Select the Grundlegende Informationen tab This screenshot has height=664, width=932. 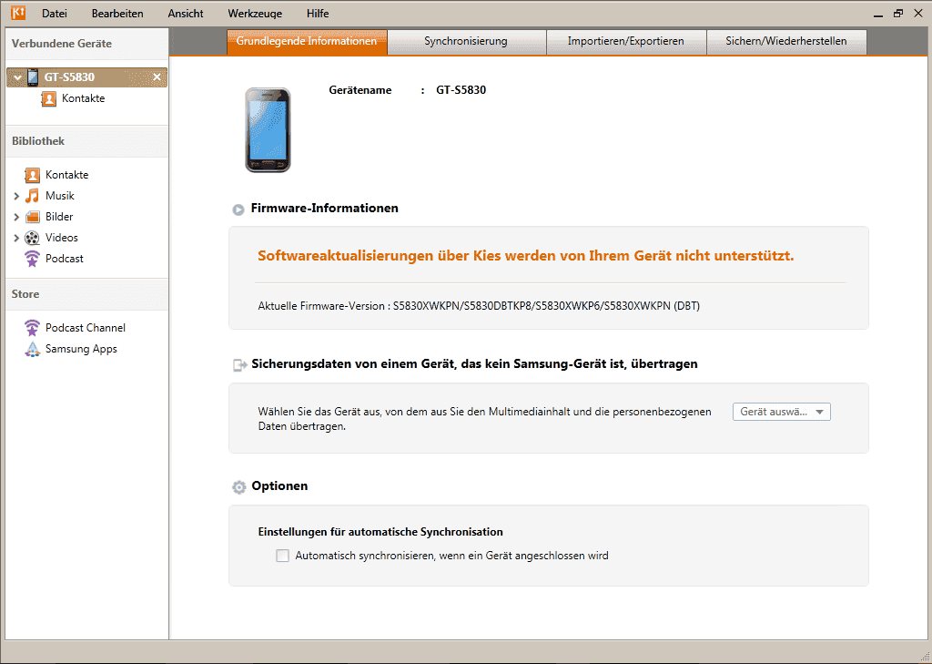coord(307,42)
